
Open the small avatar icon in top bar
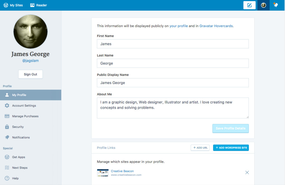263,5
